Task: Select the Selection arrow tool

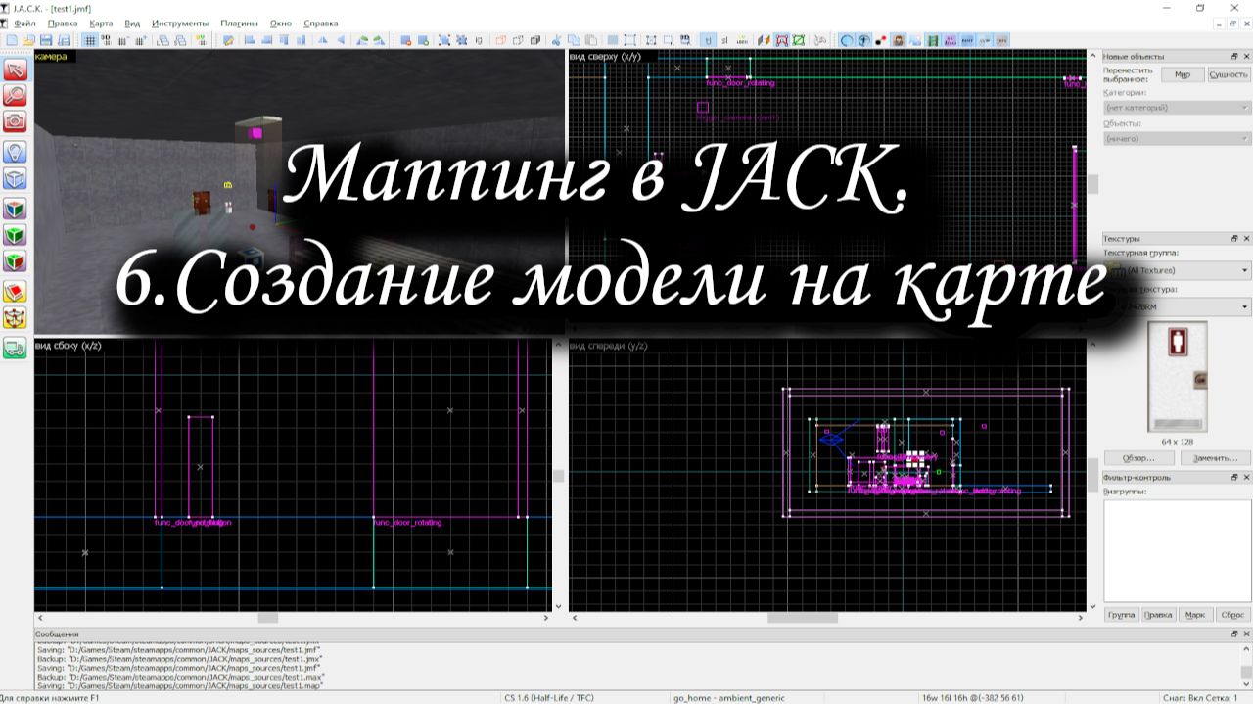Action: [x=15, y=70]
